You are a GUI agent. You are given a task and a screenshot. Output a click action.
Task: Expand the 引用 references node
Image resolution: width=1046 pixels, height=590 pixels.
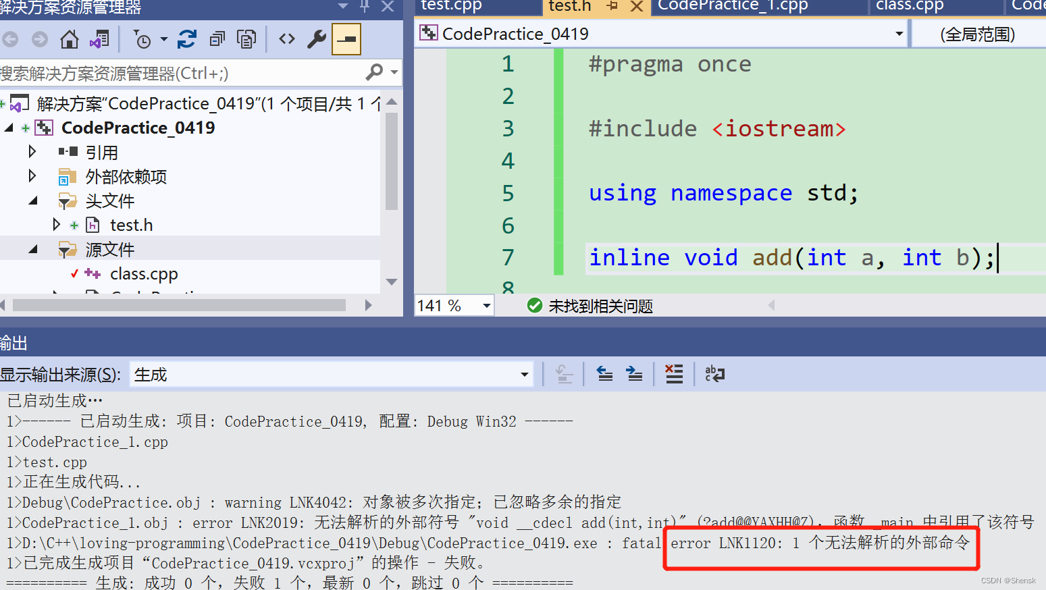[32, 151]
